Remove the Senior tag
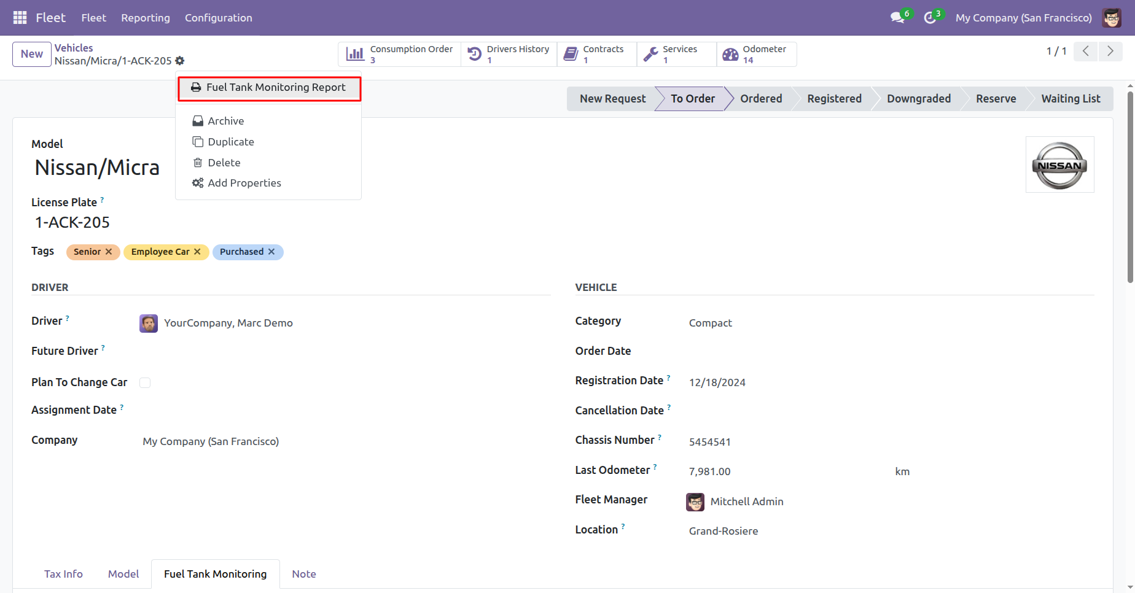Screen dimensions: 1135x593 click(x=109, y=252)
